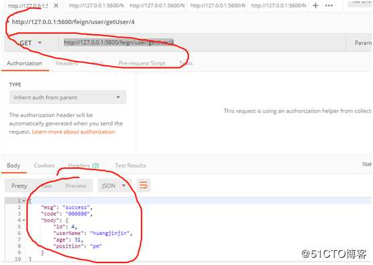
Task: Switch to the third request tab
Action: point(157,5)
